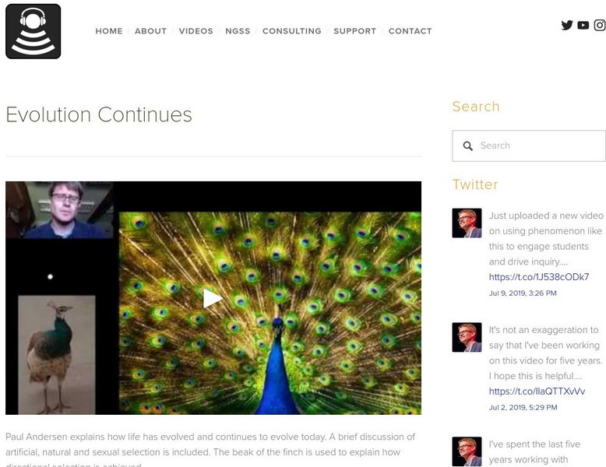Open the VIDEOS menu
This screenshot has width=606, height=467.
[196, 31]
